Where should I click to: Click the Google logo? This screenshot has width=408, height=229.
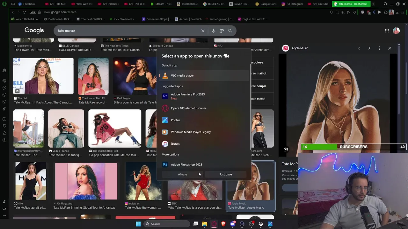34,30
